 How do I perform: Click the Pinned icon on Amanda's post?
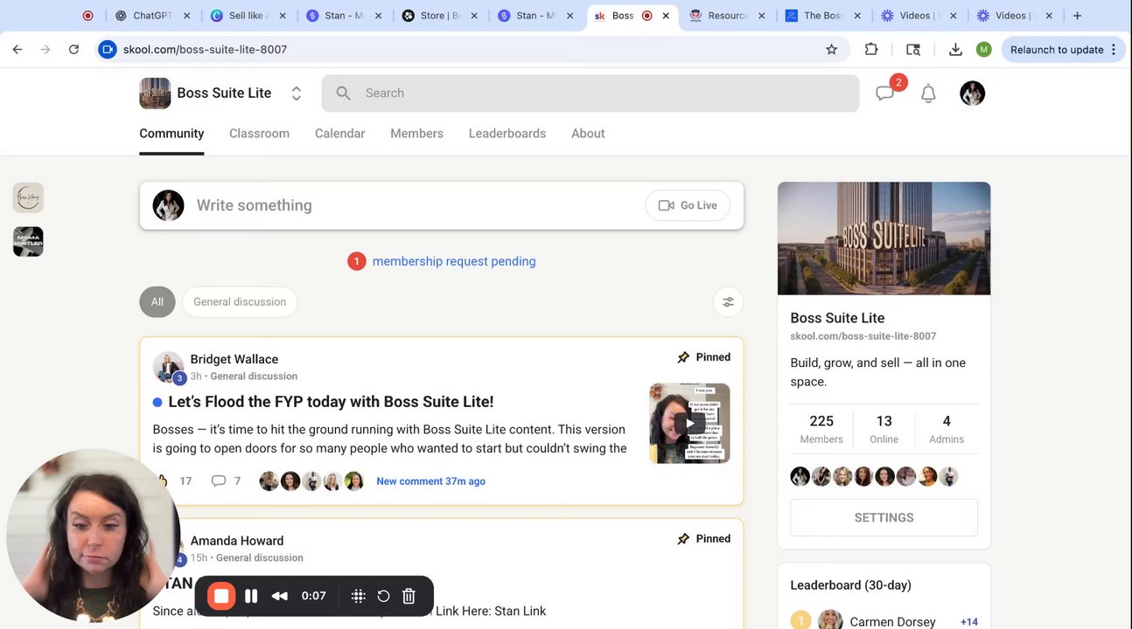coord(683,539)
